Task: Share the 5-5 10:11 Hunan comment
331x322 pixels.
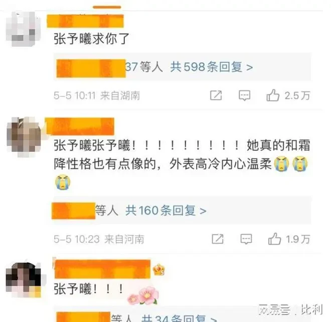Action: tap(216, 95)
